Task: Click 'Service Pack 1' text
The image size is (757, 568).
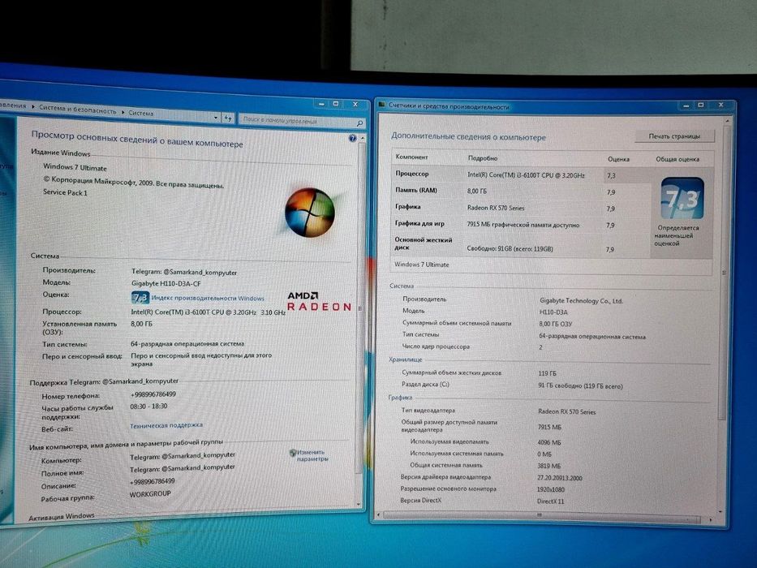Action: click(x=65, y=192)
